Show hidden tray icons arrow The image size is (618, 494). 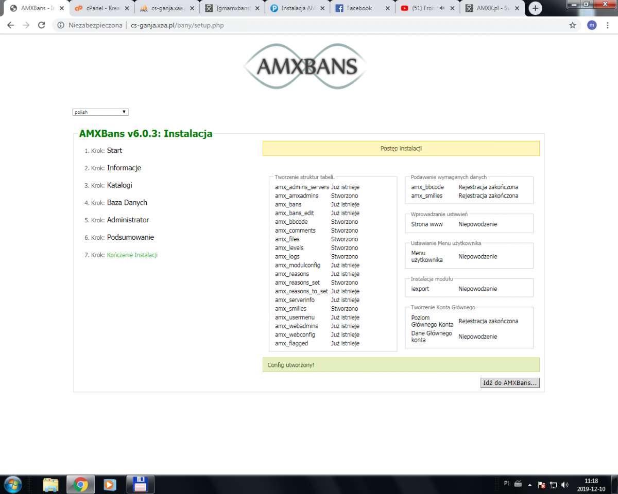click(x=530, y=485)
